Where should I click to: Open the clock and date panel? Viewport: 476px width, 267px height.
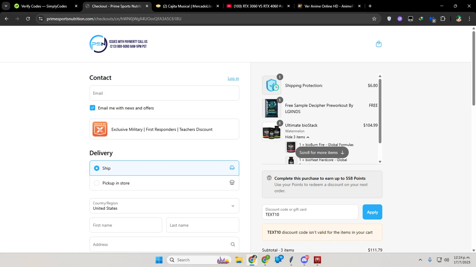point(462,260)
